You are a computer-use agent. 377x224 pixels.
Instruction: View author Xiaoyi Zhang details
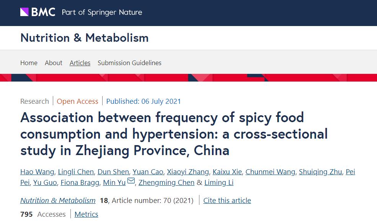[x=188, y=172]
